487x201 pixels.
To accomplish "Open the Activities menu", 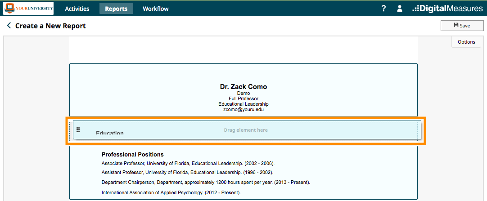I will [77, 9].
